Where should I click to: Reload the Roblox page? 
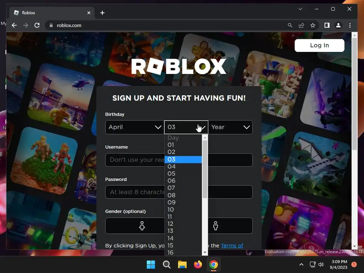[37, 25]
